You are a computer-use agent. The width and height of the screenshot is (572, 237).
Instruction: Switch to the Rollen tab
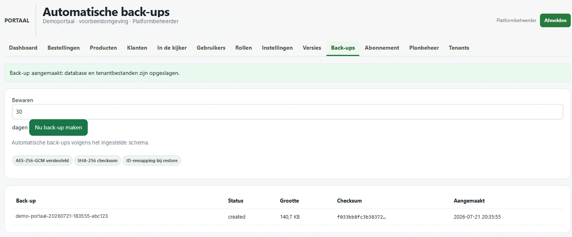pyautogui.click(x=244, y=48)
